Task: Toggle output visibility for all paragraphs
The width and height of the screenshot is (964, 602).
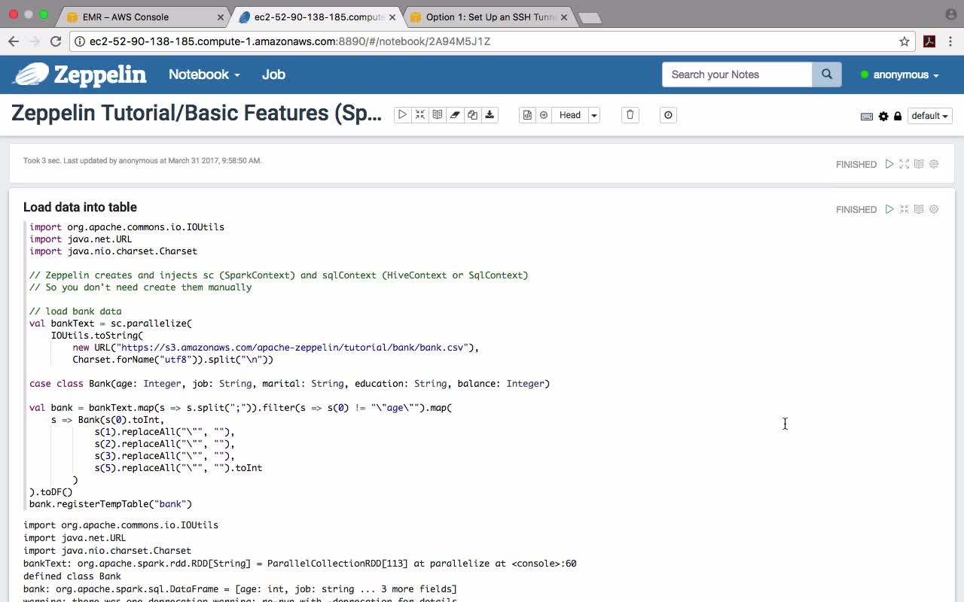Action: (438, 115)
